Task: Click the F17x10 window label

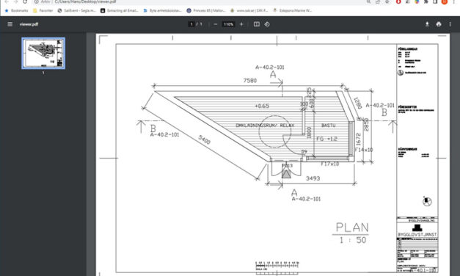Action: (329, 164)
